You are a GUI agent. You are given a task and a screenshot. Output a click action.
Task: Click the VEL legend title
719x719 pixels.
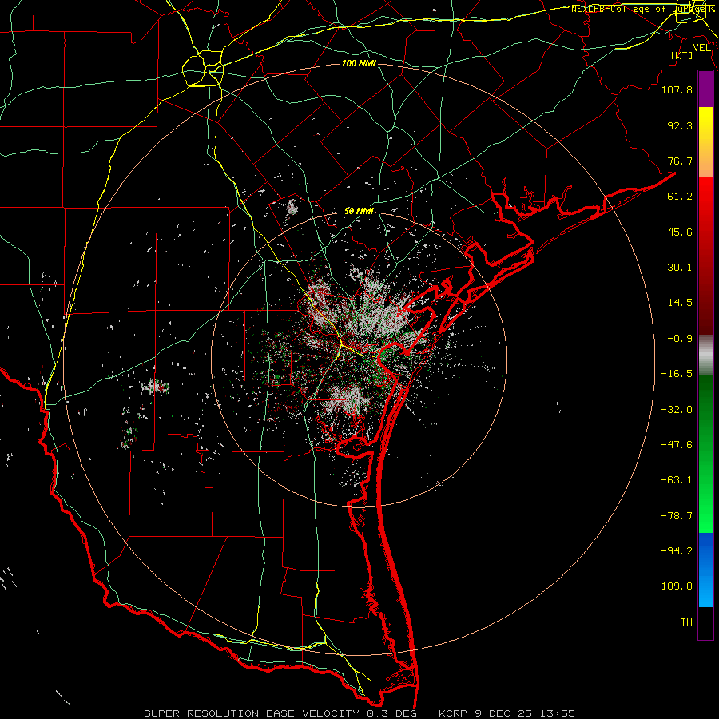pos(701,48)
